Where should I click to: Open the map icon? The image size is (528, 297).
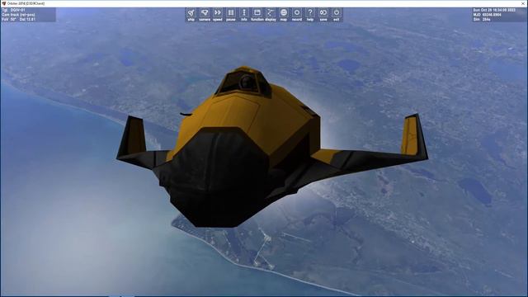[284, 13]
